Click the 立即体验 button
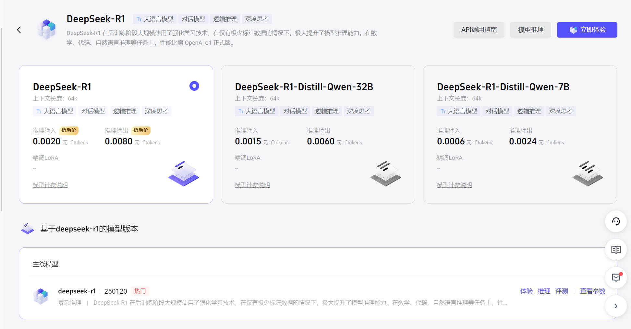This screenshot has width=631, height=329. click(587, 30)
